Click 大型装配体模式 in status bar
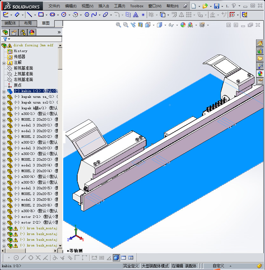The image size is (265, 270). click(155, 266)
